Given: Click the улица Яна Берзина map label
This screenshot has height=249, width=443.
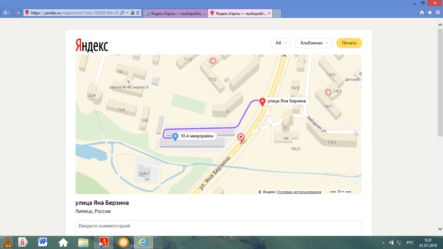Looking at the screenshot, I should 287,101.
